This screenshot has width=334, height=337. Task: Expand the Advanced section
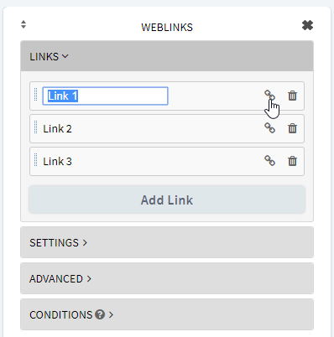[x=167, y=278]
